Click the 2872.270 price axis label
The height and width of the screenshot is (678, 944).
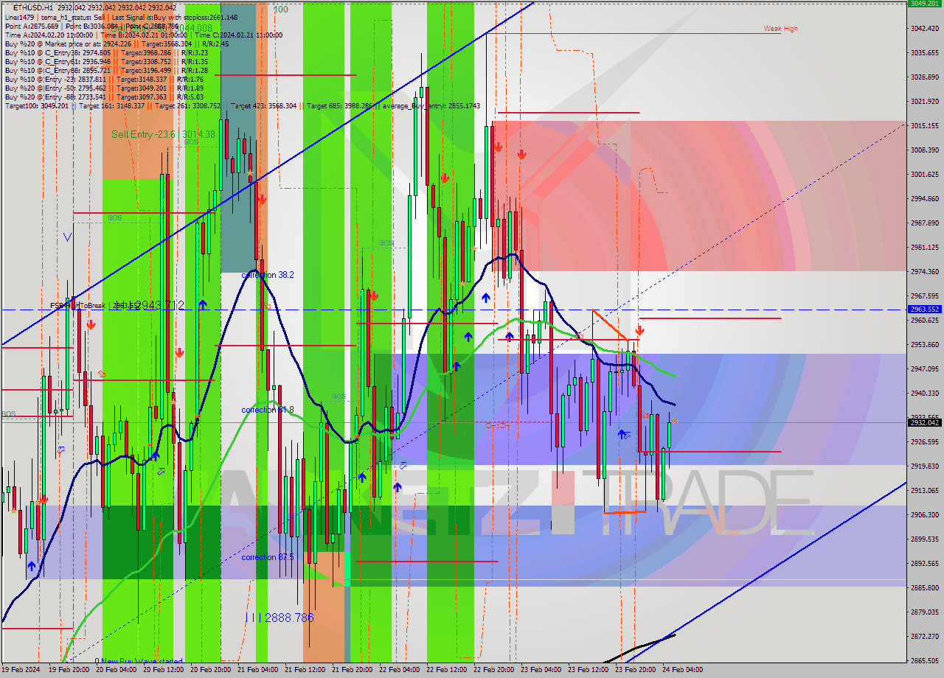coord(924,636)
